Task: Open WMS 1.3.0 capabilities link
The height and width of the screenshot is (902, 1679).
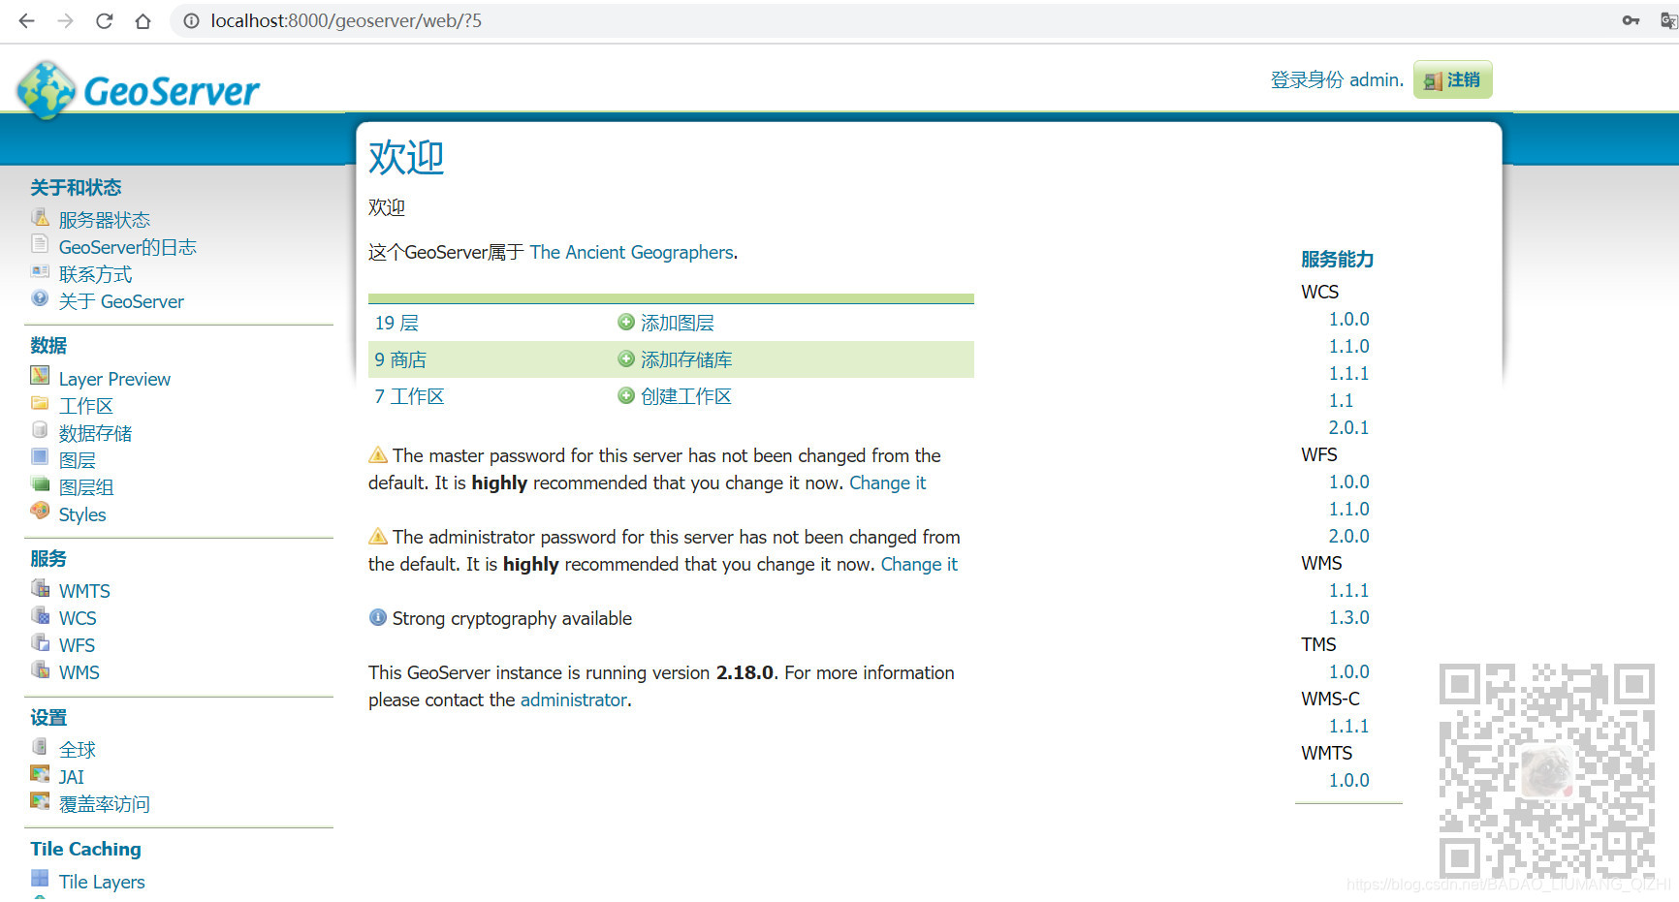Action: click(x=1348, y=617)
